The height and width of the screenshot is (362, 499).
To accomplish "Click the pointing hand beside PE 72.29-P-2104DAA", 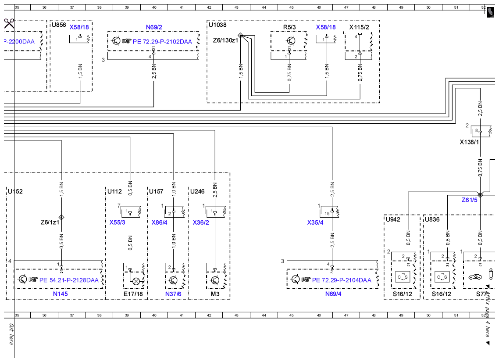I will [306, 280].
